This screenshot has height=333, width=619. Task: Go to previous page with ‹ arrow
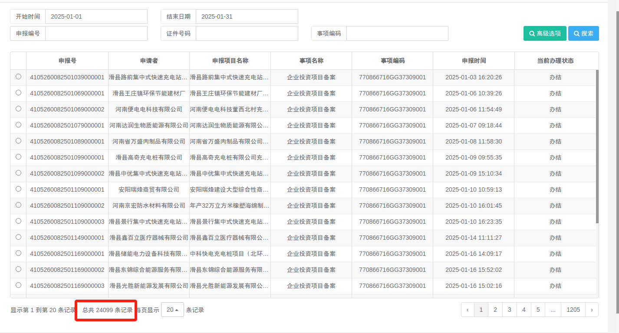click(468, 310)
